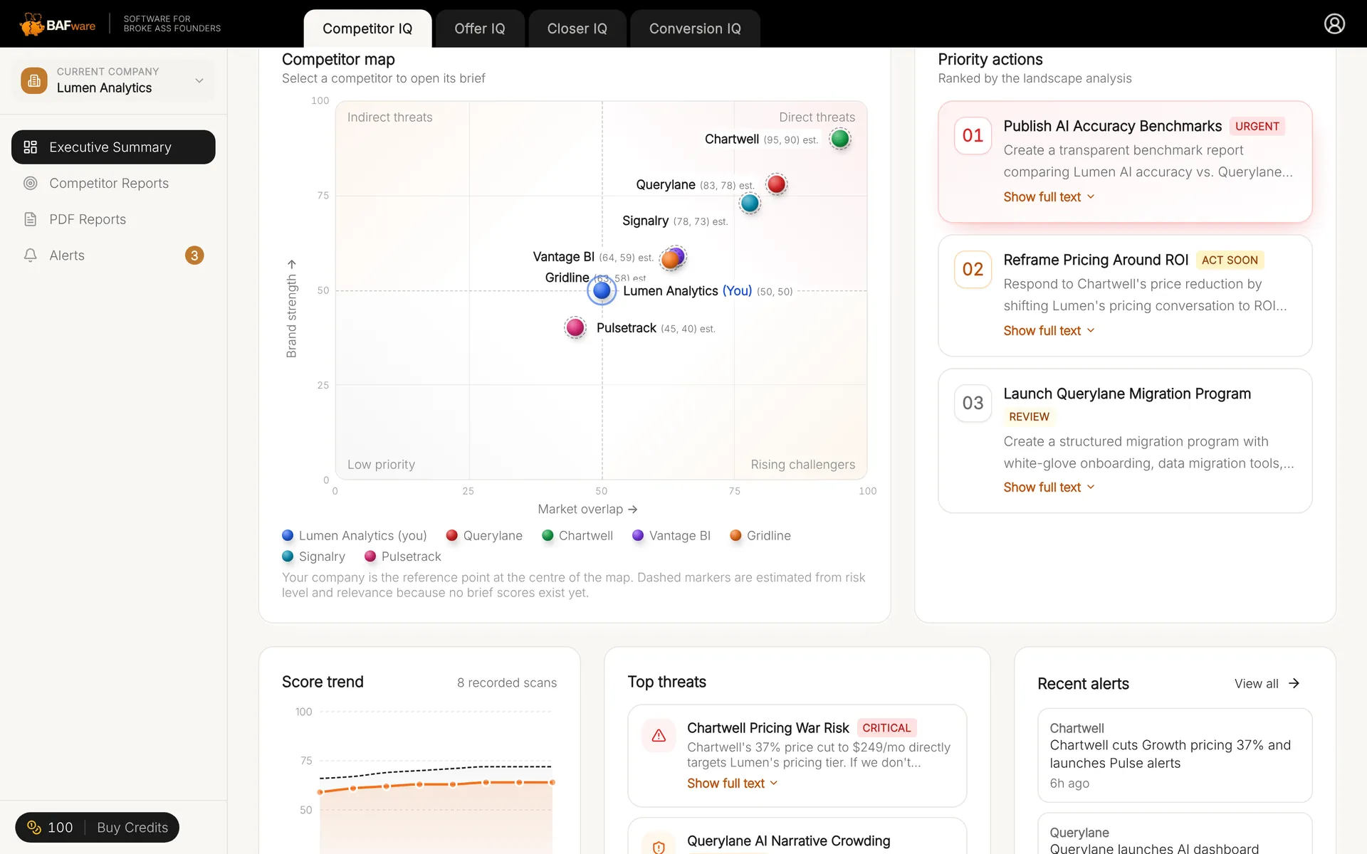Click View all in Recent alerts
The image size is (1367, 854).
[x=1267, y=683]
